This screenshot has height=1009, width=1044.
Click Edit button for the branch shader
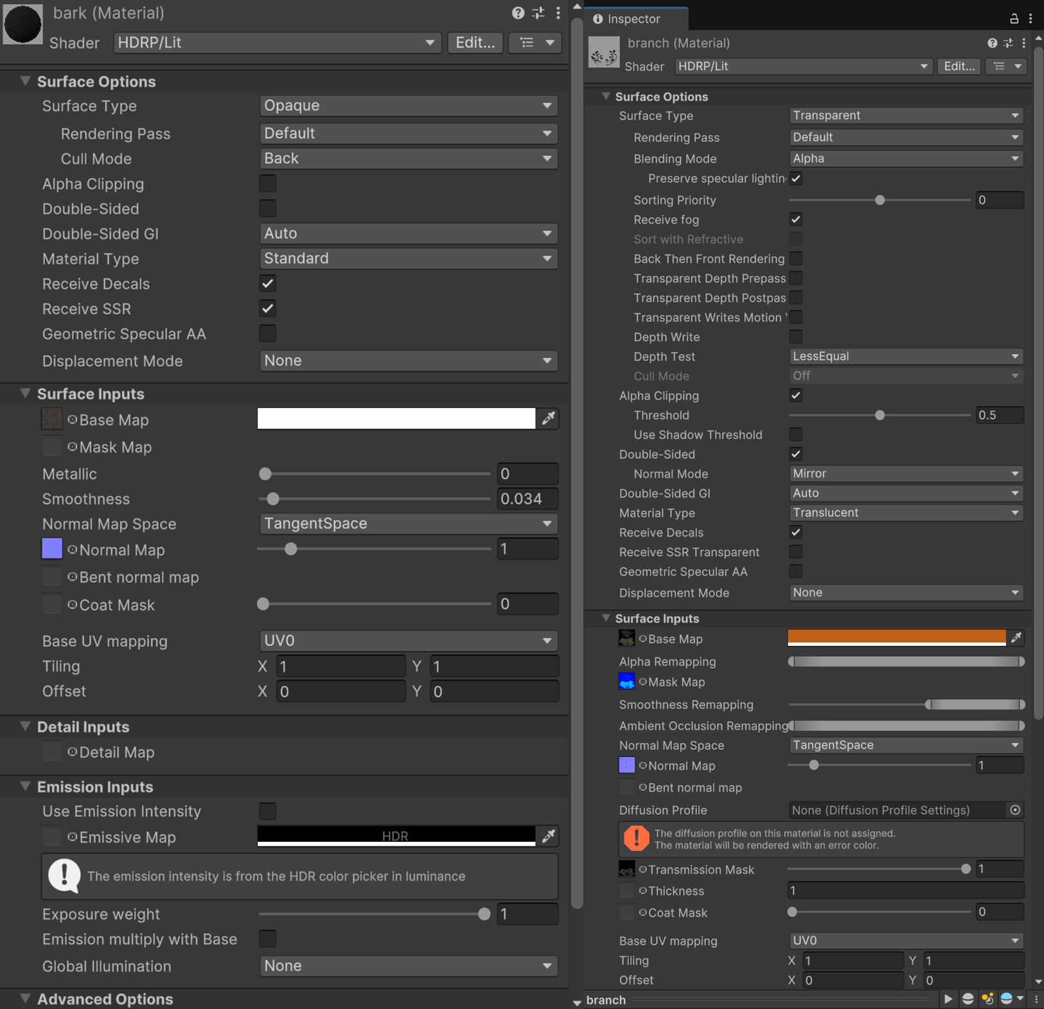[959, 66]
